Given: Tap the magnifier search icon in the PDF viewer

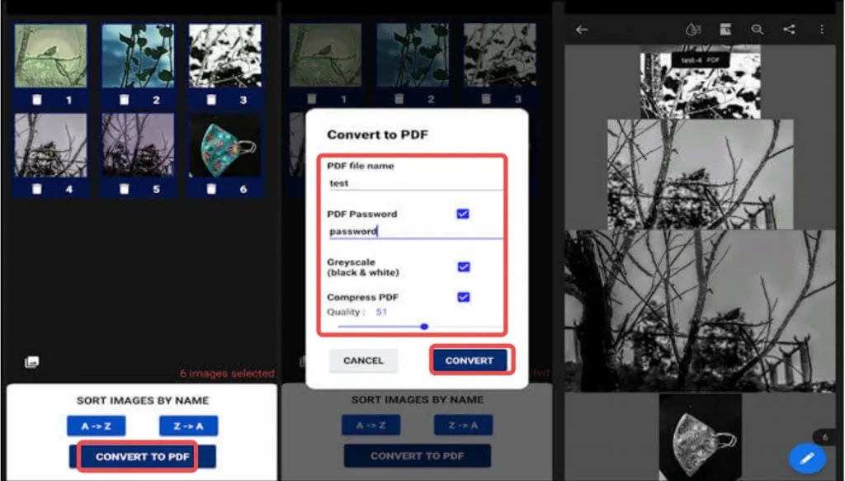Looking at the screenshot, I should 757,29.
